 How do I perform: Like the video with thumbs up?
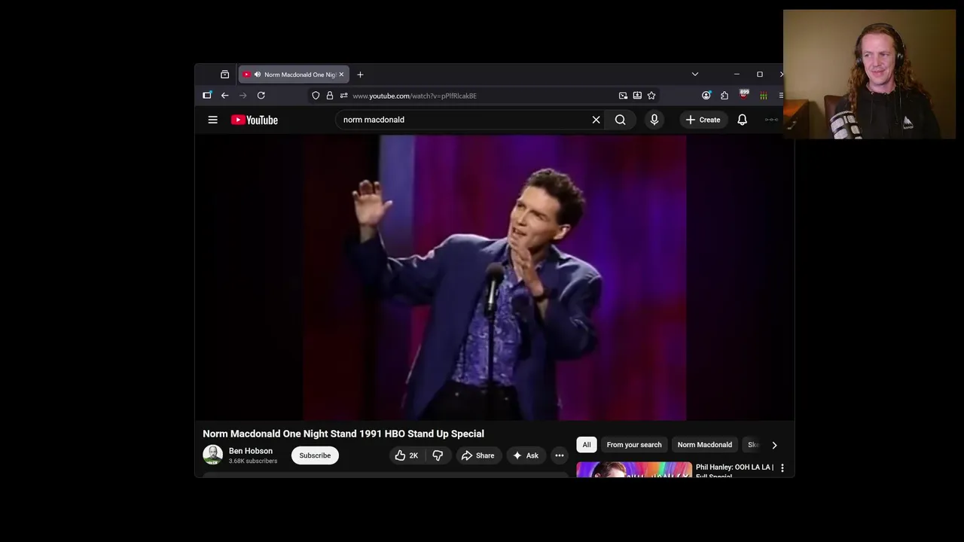point(407,455)
